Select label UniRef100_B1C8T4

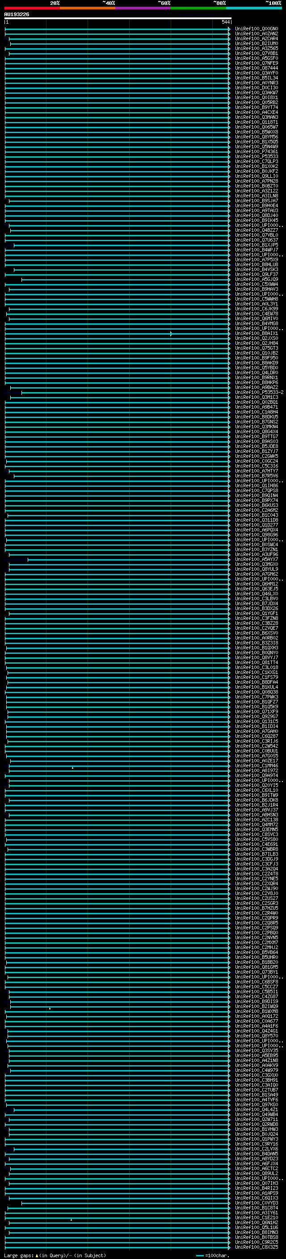(x=257, y=1208)
